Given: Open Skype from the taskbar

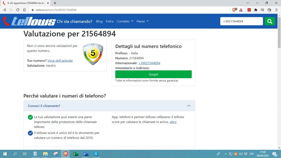Looking at the screenshot, I should [96, 154].
